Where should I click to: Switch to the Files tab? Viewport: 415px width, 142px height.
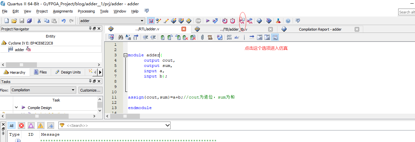click(x=40, y=72)
